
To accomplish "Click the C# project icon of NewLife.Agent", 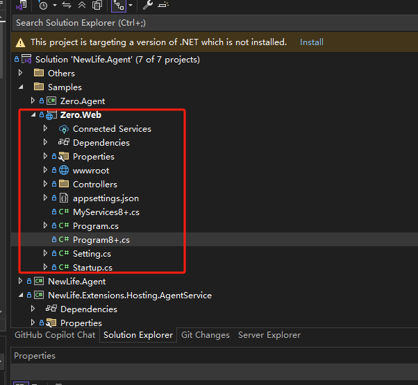I will (x=39, y=281).
